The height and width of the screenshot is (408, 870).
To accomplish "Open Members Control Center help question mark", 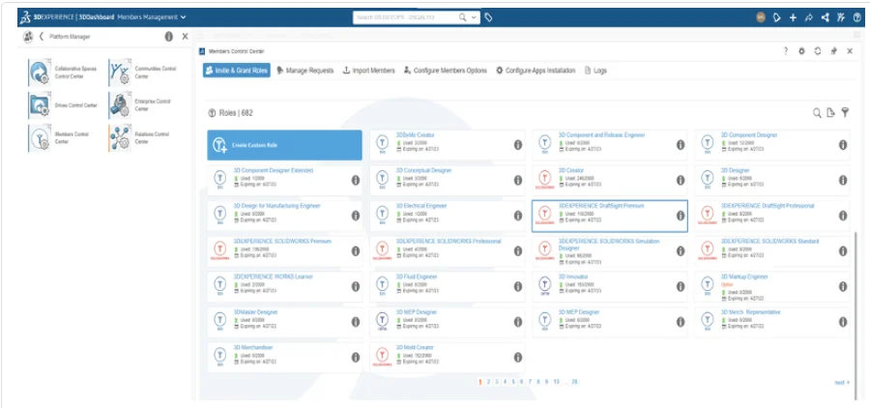I will (786, 51).
